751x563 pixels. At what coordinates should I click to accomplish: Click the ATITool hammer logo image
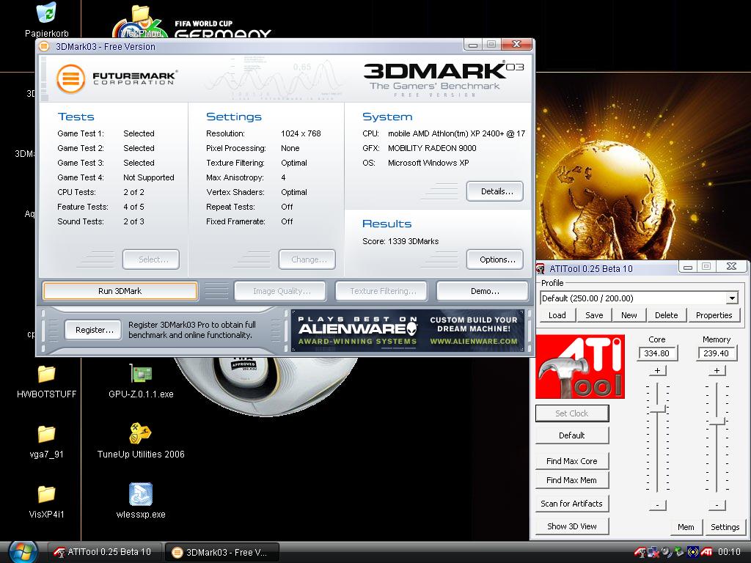click(x=580, y=367)
